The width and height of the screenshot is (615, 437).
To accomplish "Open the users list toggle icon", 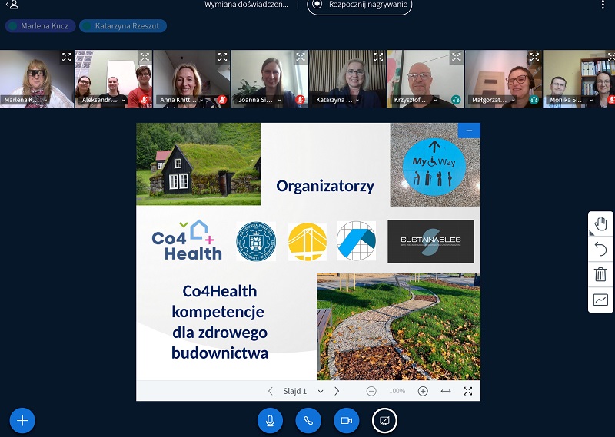I will click(13, 5).
